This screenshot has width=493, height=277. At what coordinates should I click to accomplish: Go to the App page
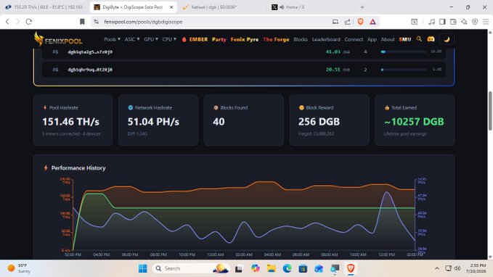tap(372, 39)
